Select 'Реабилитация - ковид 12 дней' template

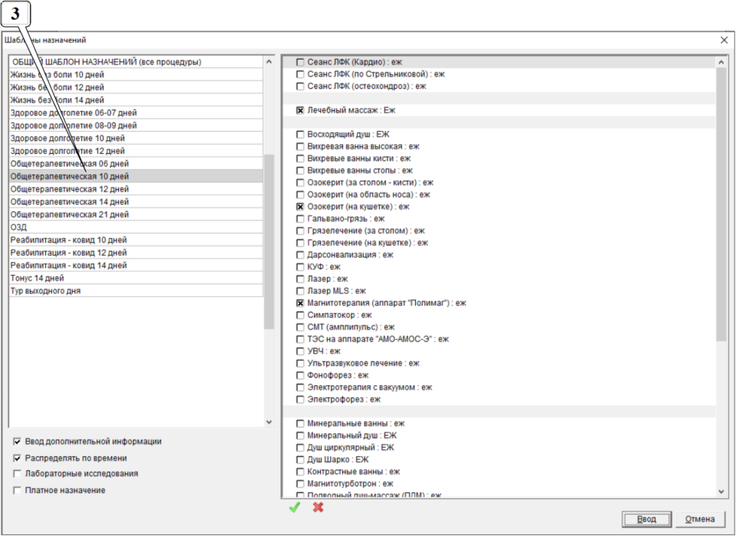[x=69, y=253]
